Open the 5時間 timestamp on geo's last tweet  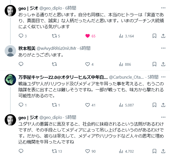tap(70, 117)
